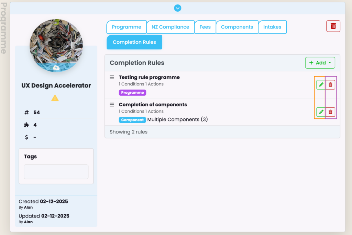
Task: Click the red delete programme trash icon
Action: click(x=333, y=26)
